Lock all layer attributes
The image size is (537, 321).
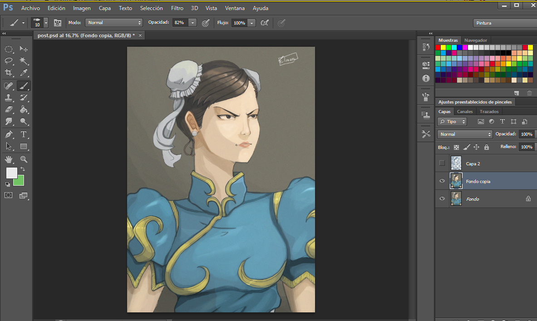pyautogui.click(x=486, y=147)
